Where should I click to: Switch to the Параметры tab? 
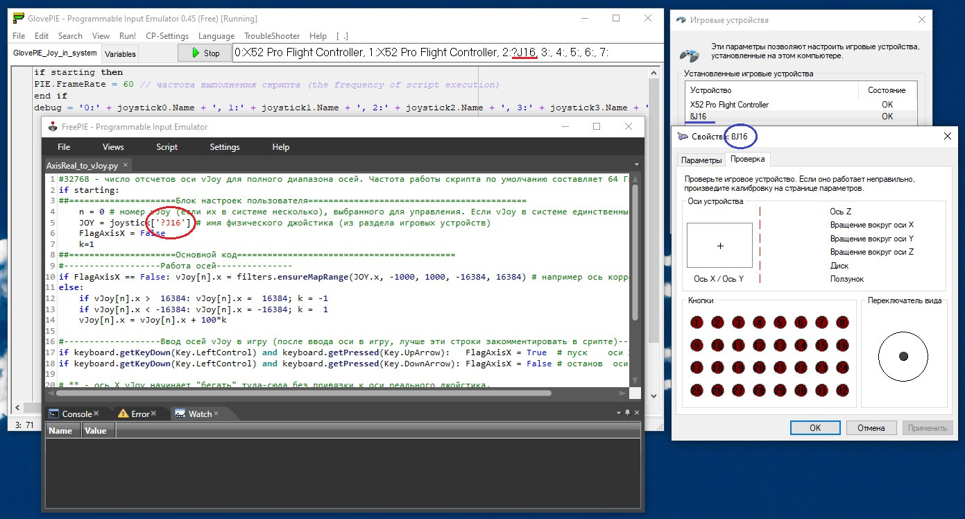click(701, 160)
